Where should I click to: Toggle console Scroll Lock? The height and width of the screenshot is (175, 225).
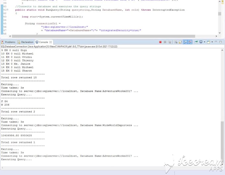[x=180, y=42]
